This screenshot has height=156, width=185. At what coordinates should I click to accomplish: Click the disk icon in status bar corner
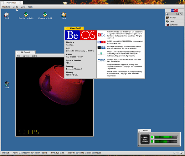(181, 153)
